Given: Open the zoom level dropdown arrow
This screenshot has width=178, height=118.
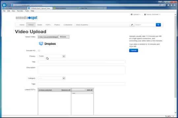Looking at the screenshot, I should pos(173,116).
